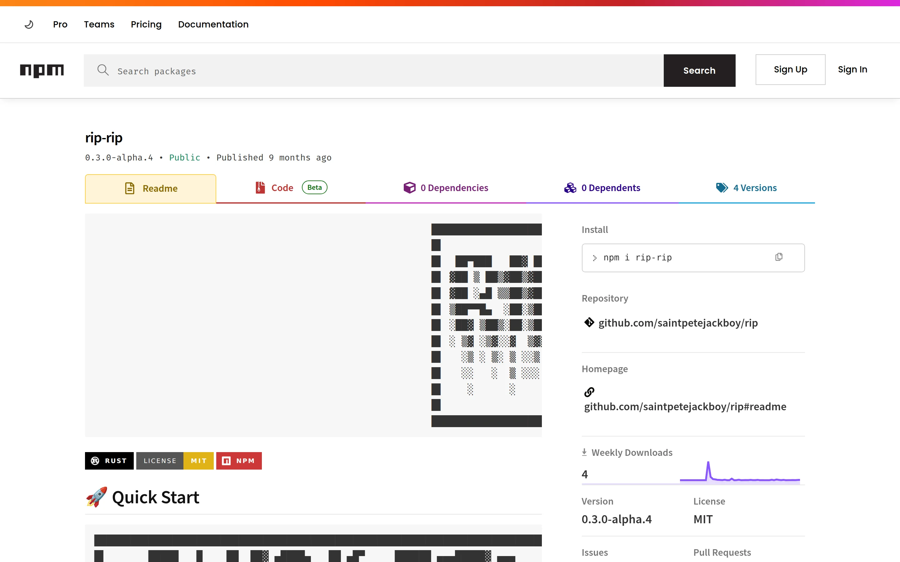
Task: Show the 4 Versions tab
Action: pyautogui.click(x=746, y=188)
